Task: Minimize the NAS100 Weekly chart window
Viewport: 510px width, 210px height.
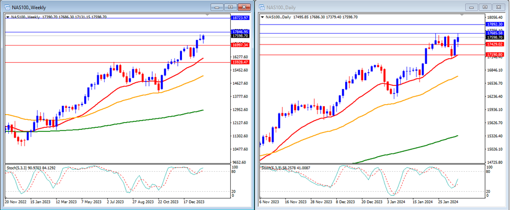Action: tap(217, 7)
